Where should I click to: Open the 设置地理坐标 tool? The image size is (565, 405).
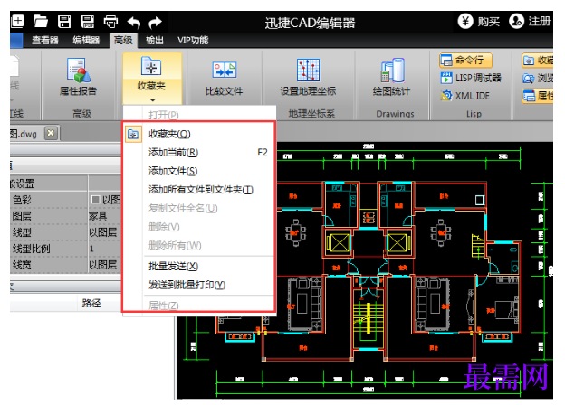308,77
